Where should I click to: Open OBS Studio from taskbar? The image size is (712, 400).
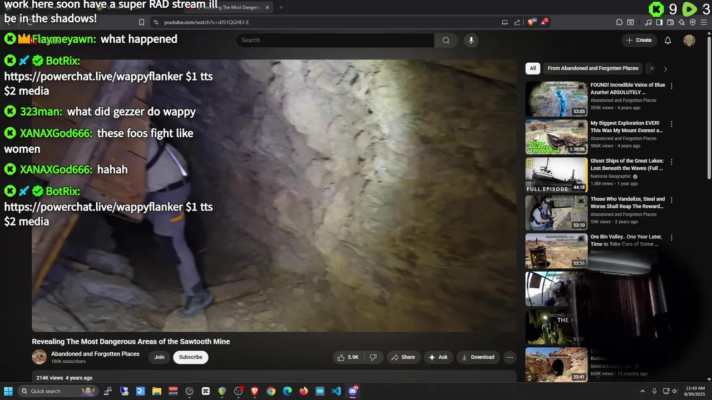pyautogui.click(x=239, y=391)
